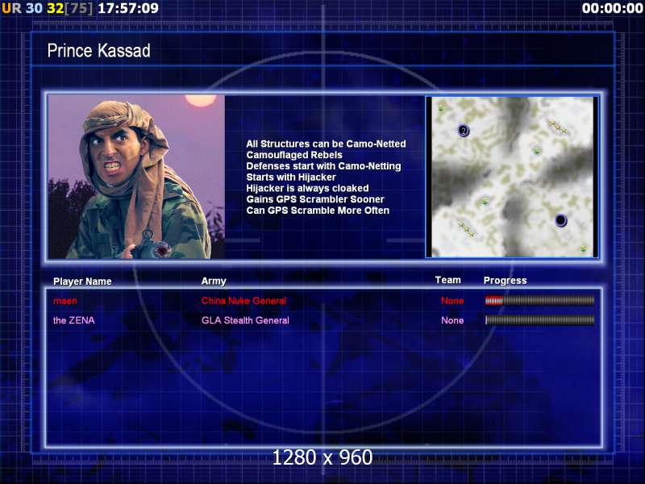Click "Gains GPS Scrambler Sooner" line
The width and height of the screenshot is (645, 484).
pyautogui.click(x=315, y=199)
